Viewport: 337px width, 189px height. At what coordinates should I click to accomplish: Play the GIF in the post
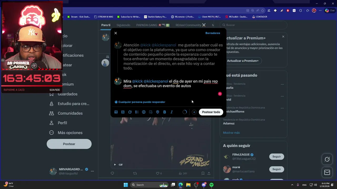pyautogui.click(x=115, y=165)
